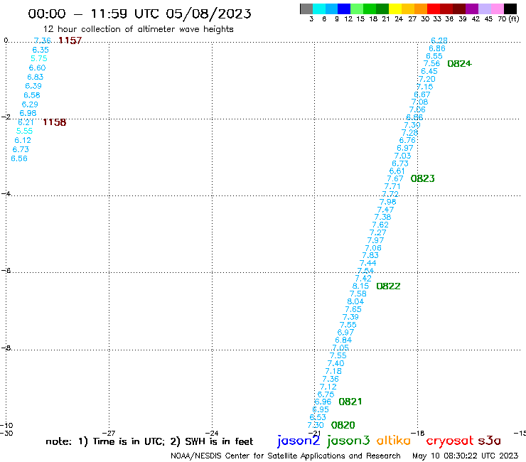Click the 6.28 wave height value

point(439,41)
